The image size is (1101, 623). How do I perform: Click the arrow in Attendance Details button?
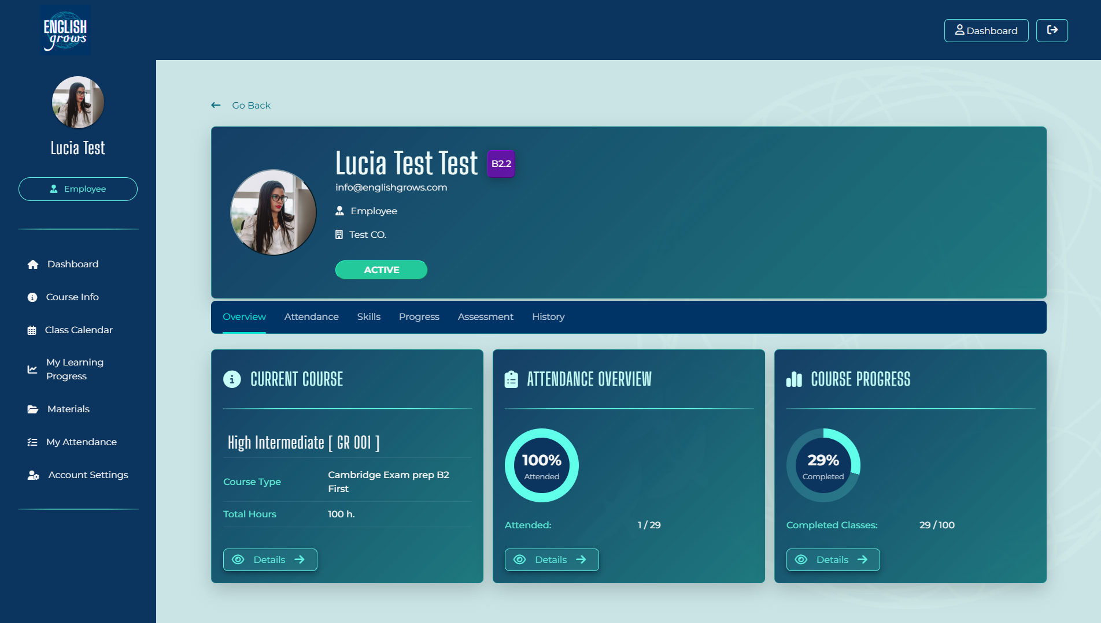tap(581, 559)
